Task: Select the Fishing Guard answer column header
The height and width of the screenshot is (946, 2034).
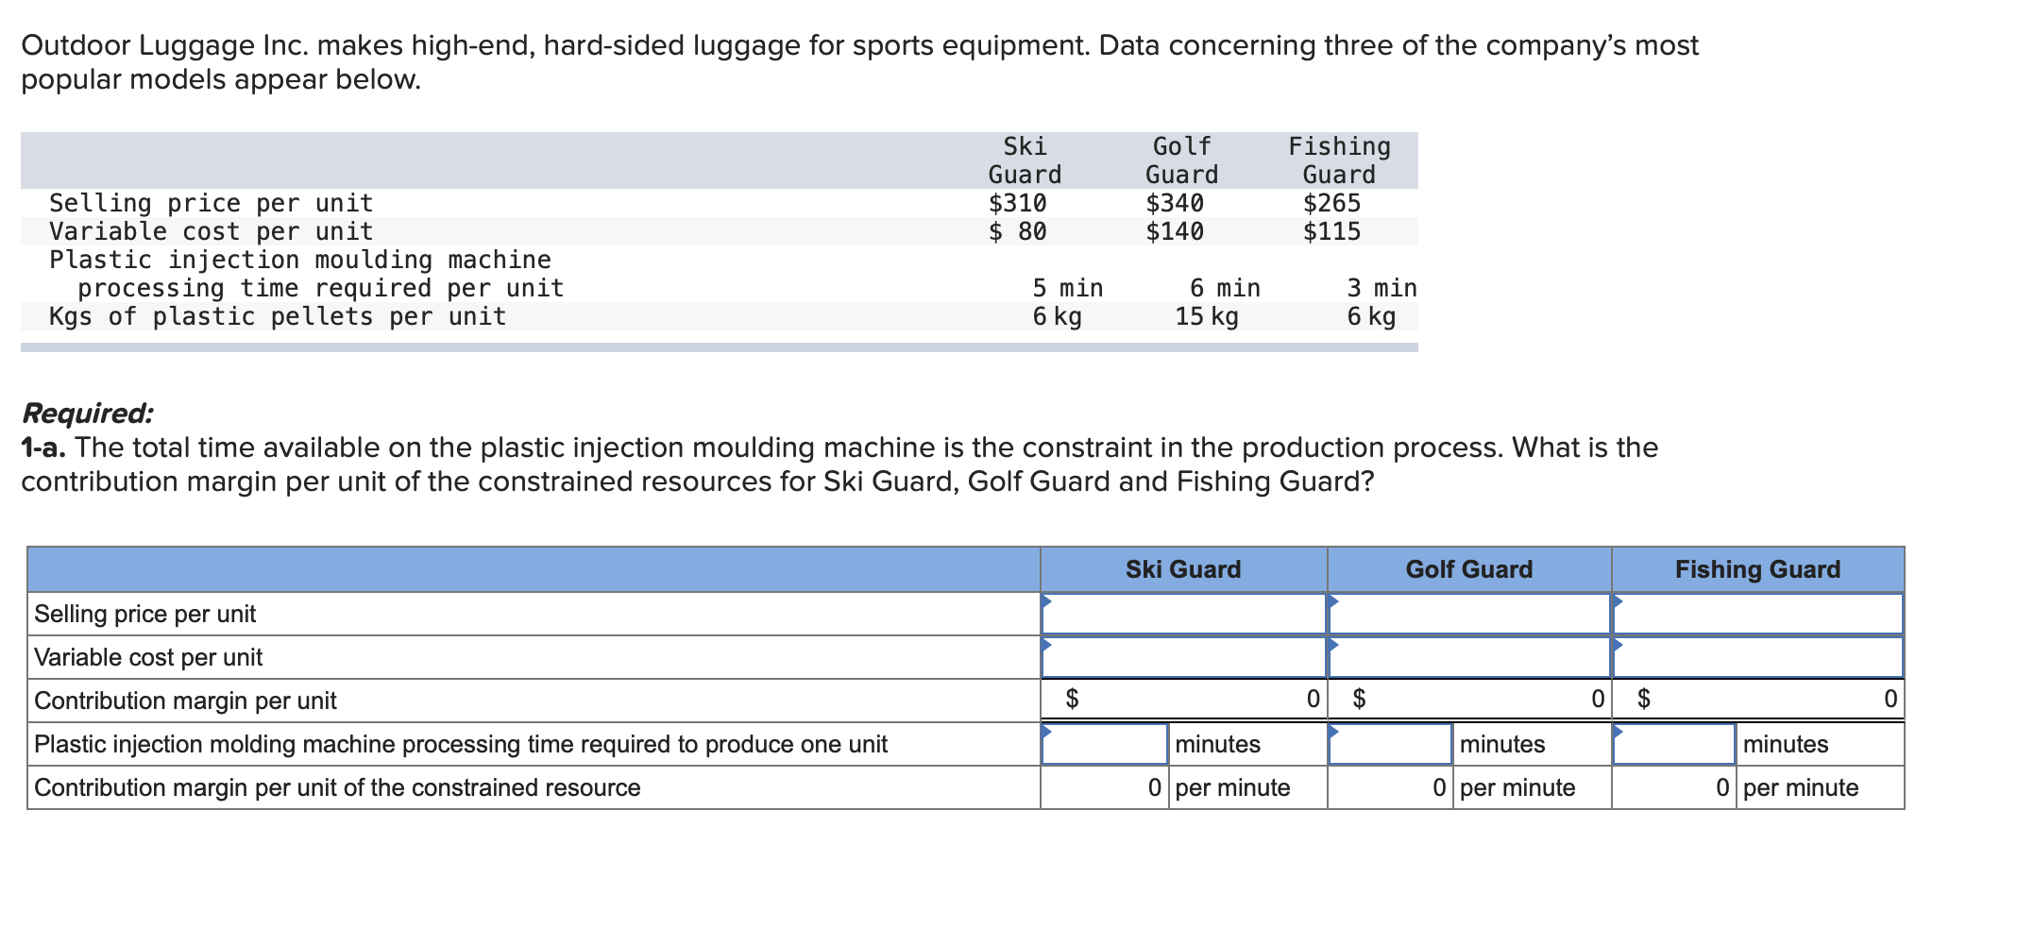Action: (x=1757, y=569)
